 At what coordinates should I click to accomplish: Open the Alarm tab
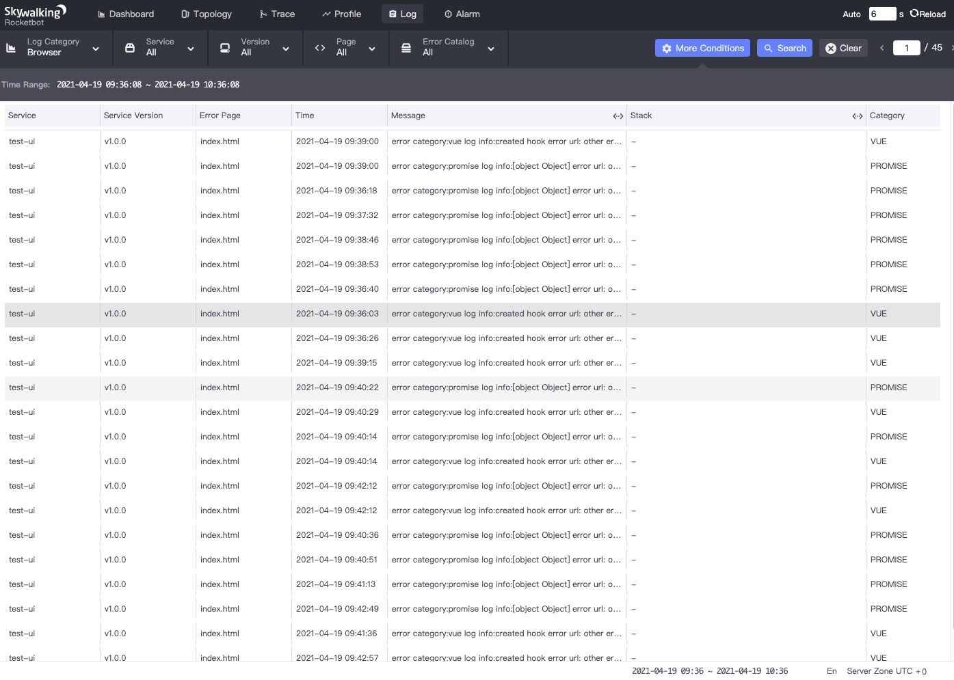[462, 14]
